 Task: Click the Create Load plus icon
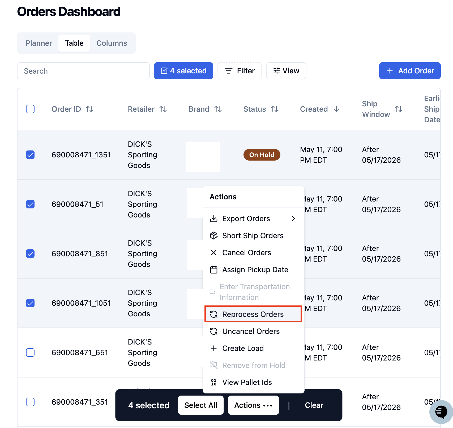click(x=214, y=348)
